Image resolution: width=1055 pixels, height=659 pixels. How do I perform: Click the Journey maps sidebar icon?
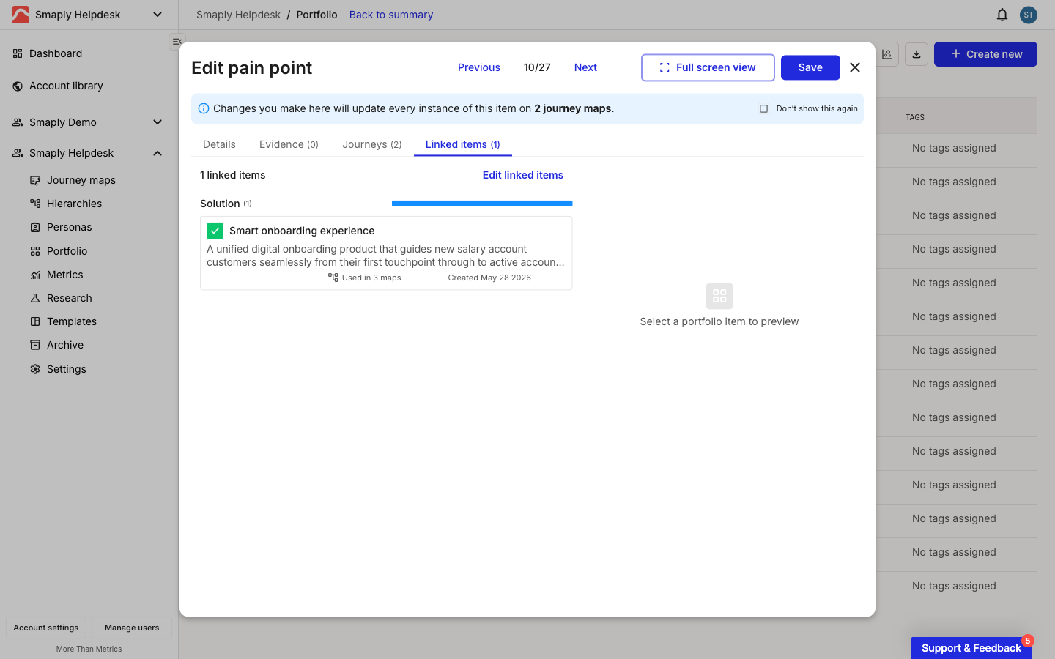[35, 180]
